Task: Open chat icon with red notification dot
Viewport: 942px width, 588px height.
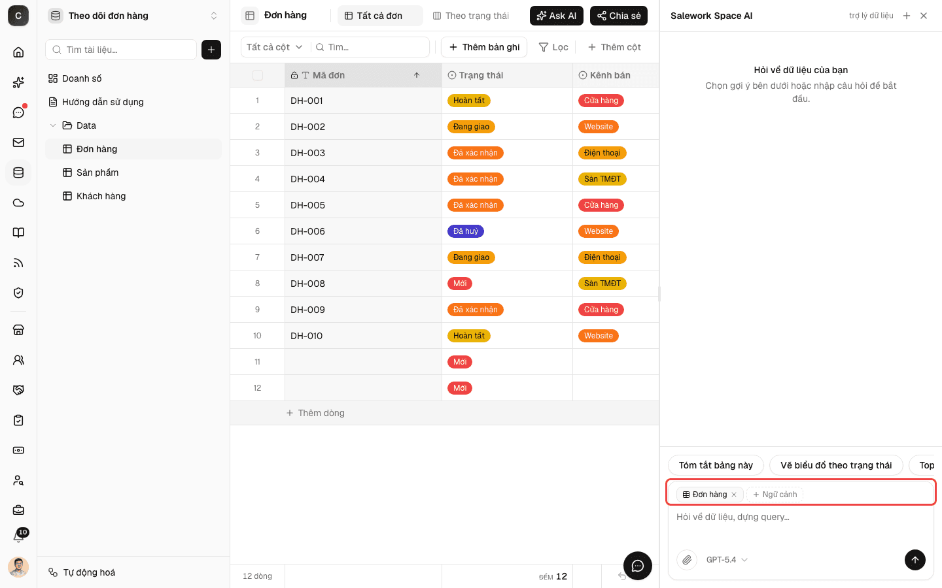Action: [x=18, y=112]
